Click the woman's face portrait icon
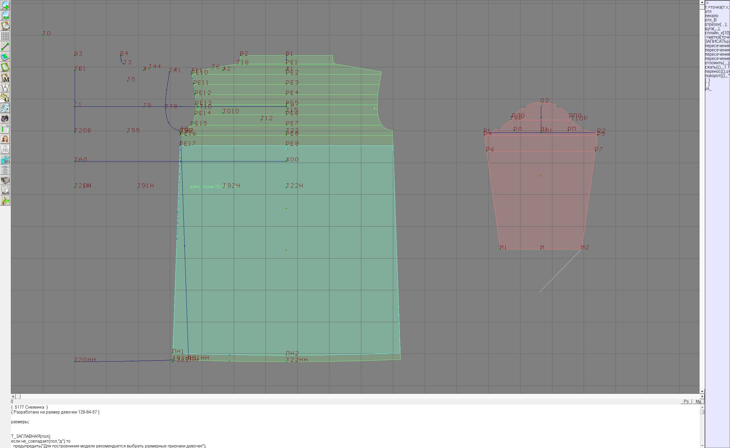Image resolution: width=730 pixels, height=448 pixels. [5, 139]
